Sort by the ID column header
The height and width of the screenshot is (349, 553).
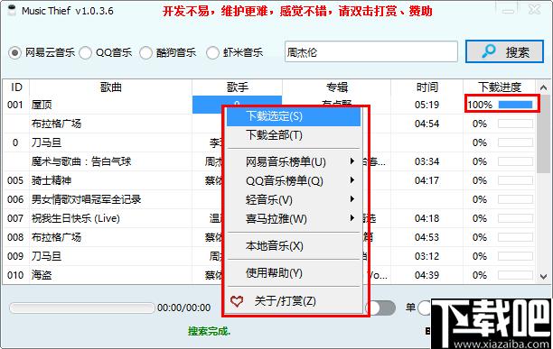(16, 87)
